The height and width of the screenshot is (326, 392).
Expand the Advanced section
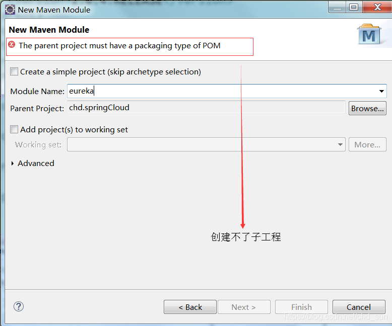tap(13, 164)
